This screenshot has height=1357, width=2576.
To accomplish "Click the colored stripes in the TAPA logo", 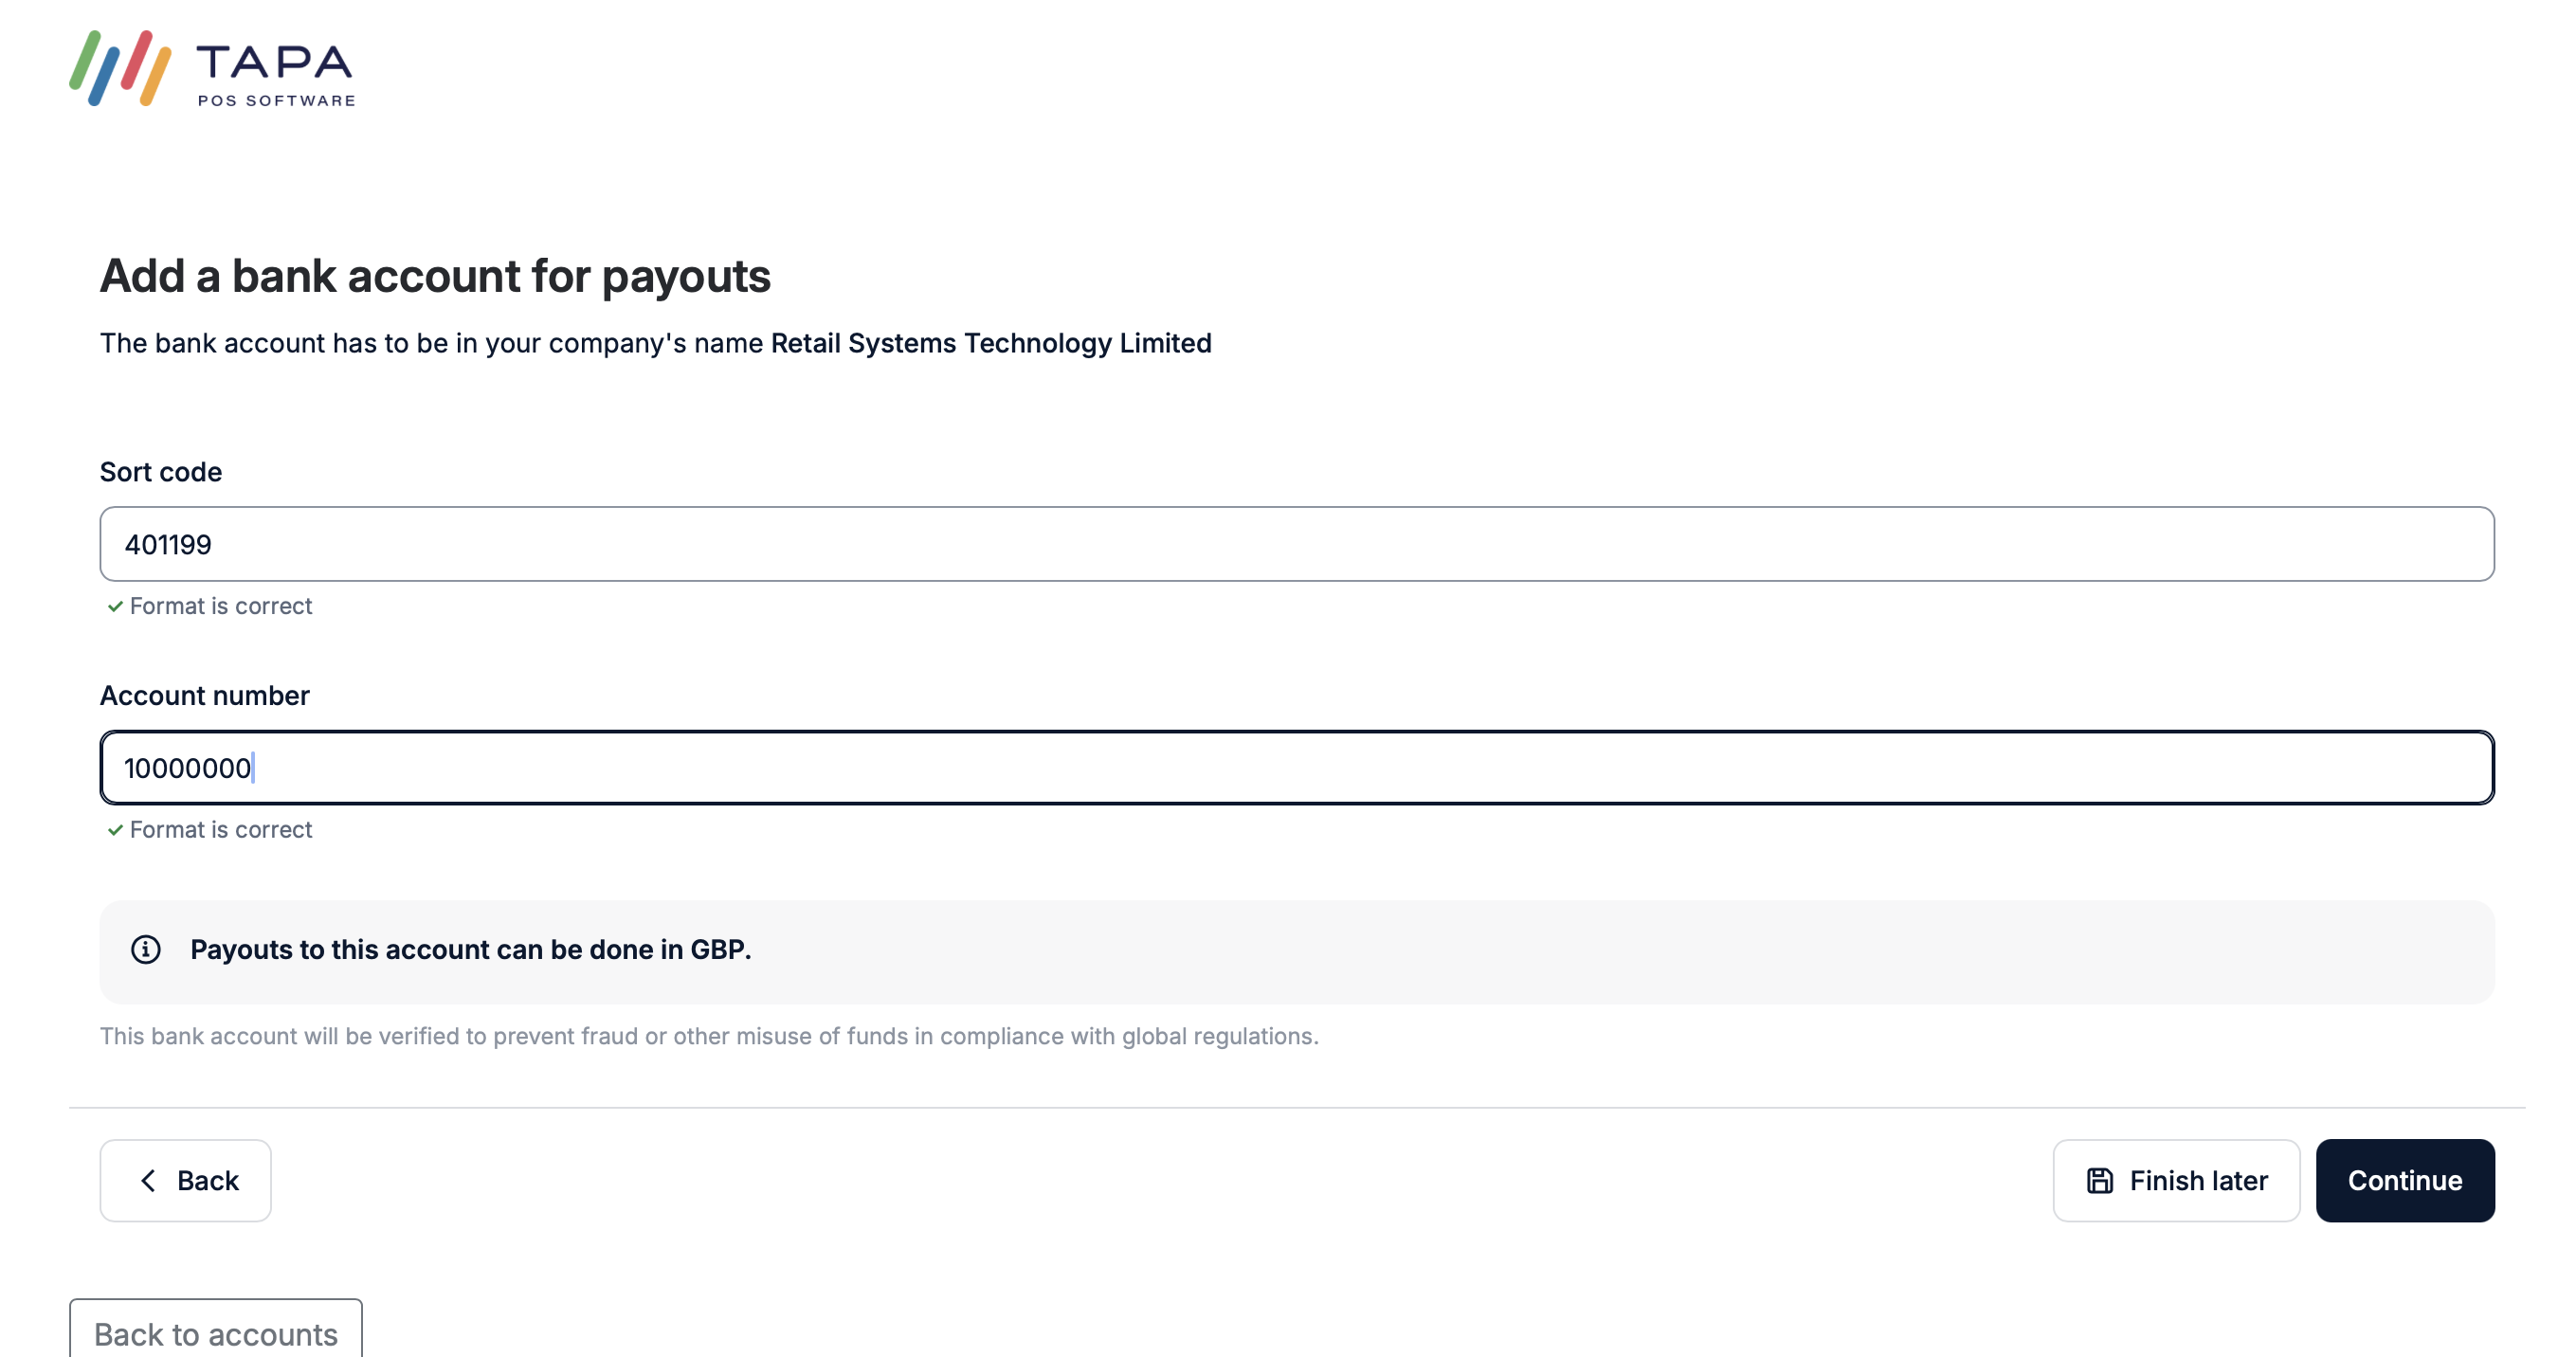I will 120,70.
